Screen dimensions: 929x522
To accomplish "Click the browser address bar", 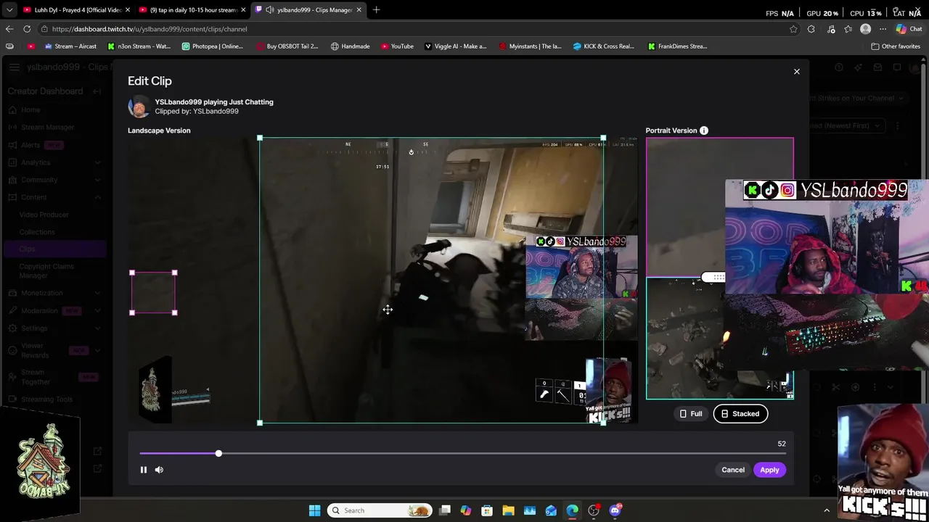I will click(x=414, y=29).
